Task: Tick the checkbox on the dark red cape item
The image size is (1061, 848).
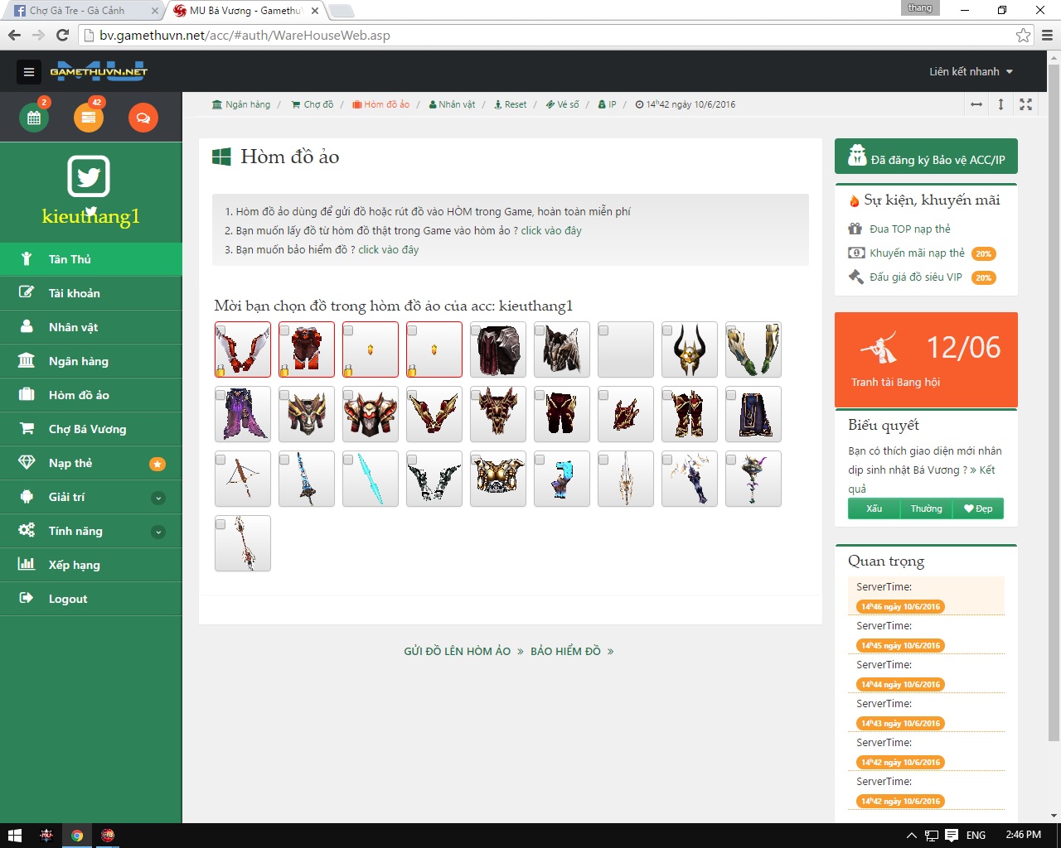Action: (x=477, y=330)
